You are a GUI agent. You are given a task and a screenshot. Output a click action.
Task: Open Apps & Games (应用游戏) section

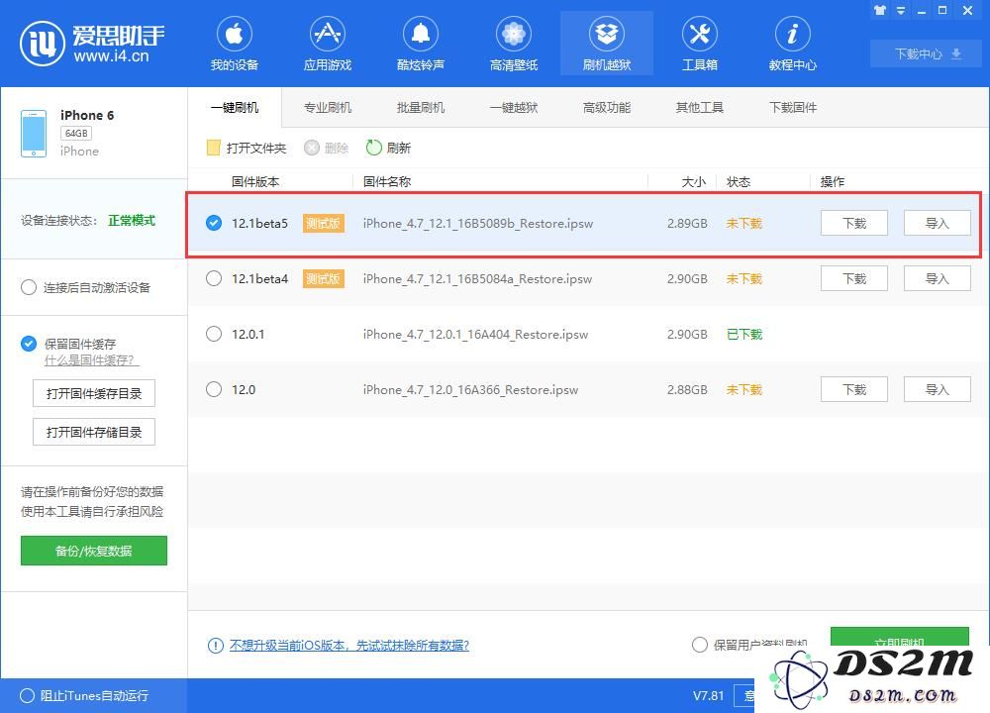pos(327,44)
